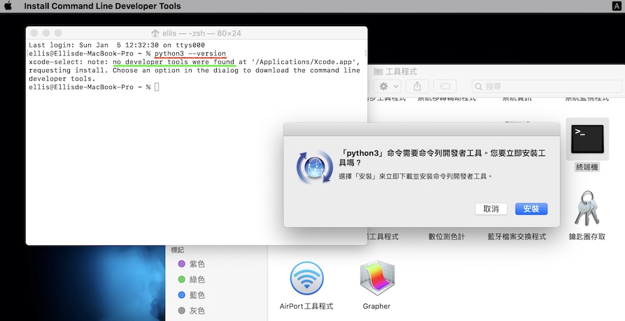Click the python3 --version command text
625x321 pixels.
coord(190,53)
